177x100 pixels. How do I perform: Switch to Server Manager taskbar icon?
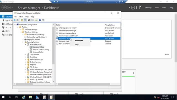[x=38, y=97]
